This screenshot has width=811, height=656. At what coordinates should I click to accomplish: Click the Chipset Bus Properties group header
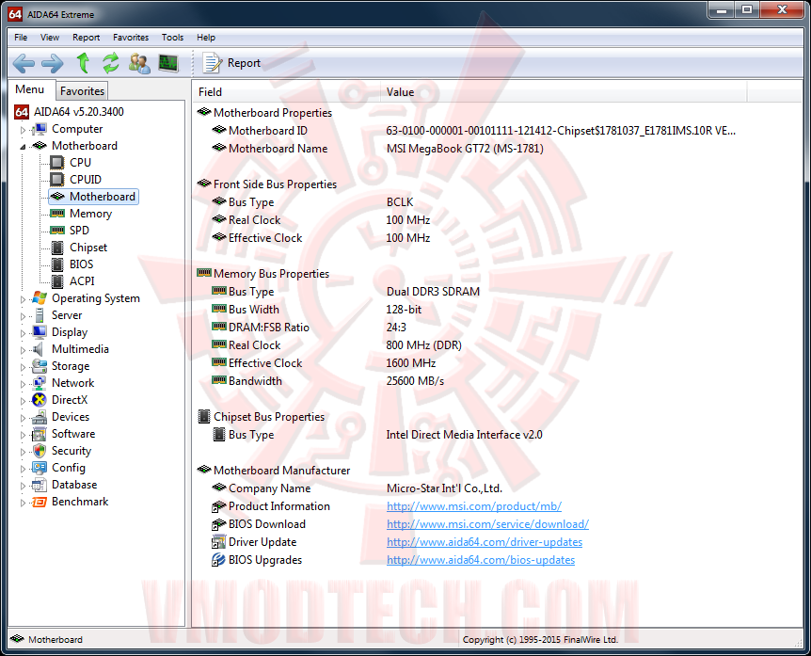coord(262,417)
